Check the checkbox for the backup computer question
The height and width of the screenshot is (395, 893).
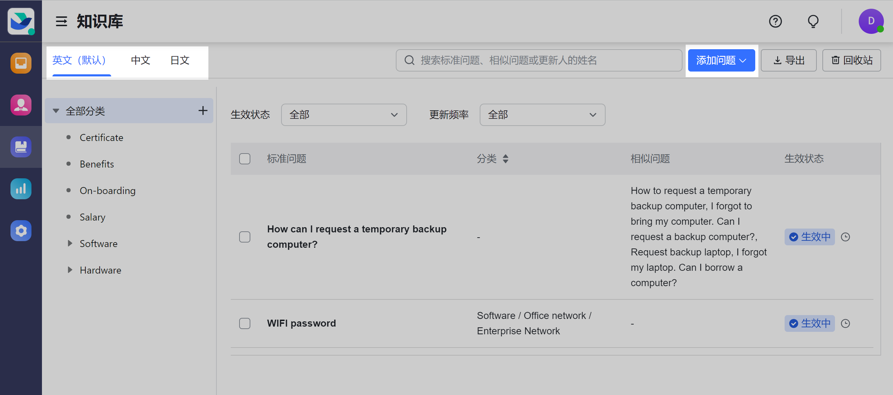tap(244, 237)
